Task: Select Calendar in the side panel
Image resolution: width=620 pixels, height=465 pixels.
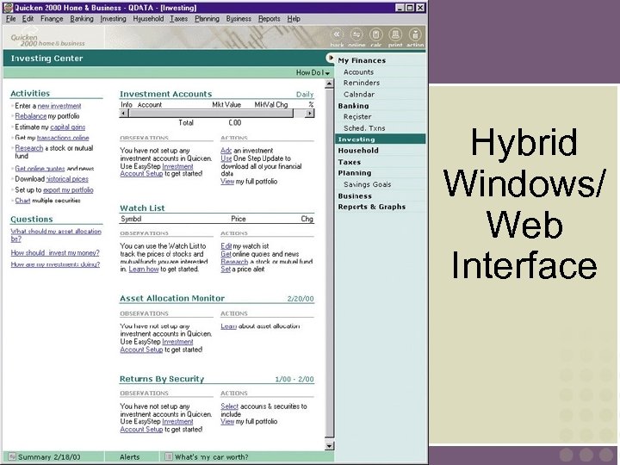Action: 358,94
